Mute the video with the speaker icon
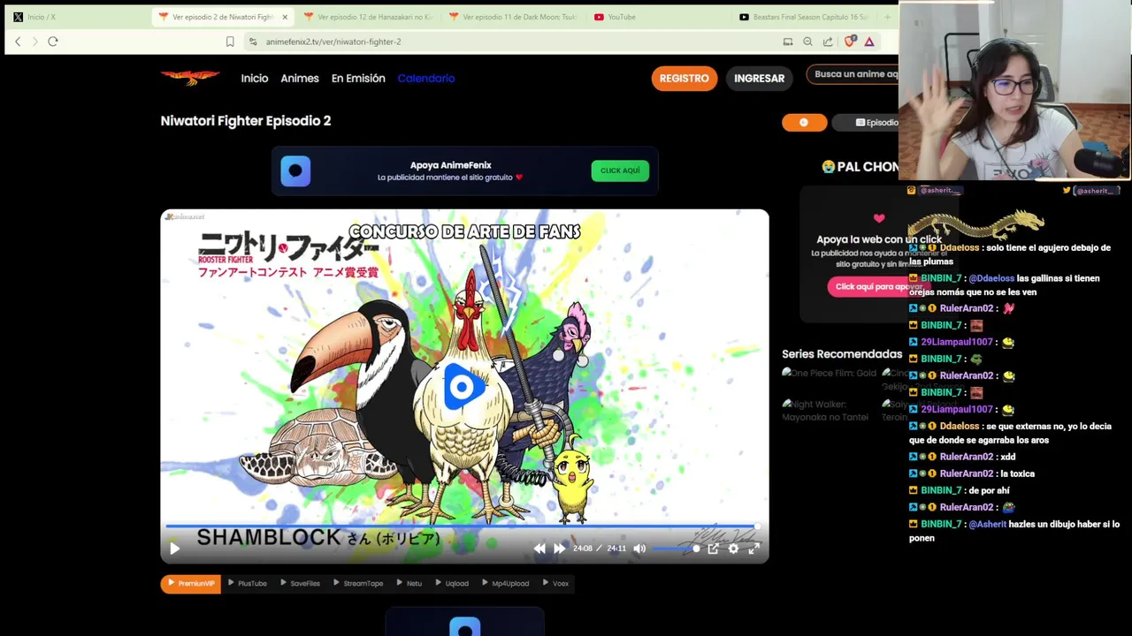The height and width of the screenshot is (636, 1132). point(639,549)
